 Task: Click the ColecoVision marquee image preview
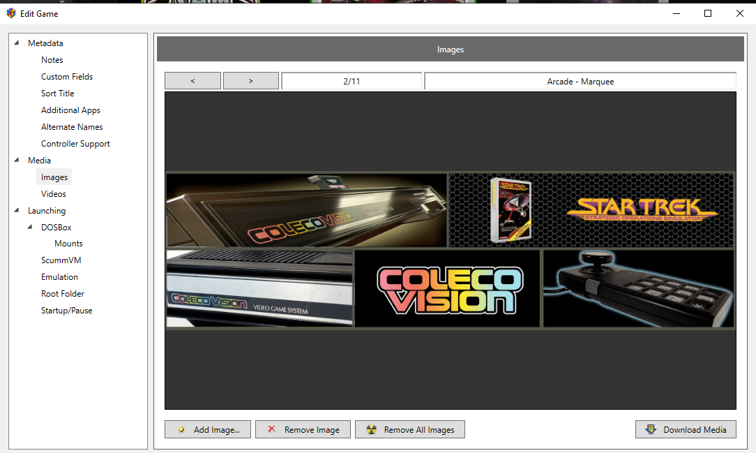(451, 251)
